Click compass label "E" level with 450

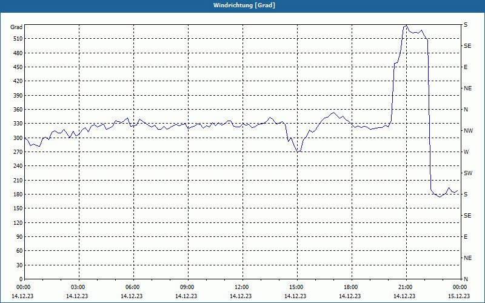[x=466, y=67]
